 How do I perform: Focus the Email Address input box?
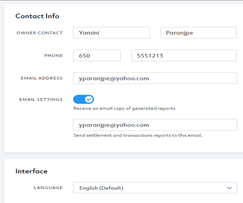pos(155,78)
